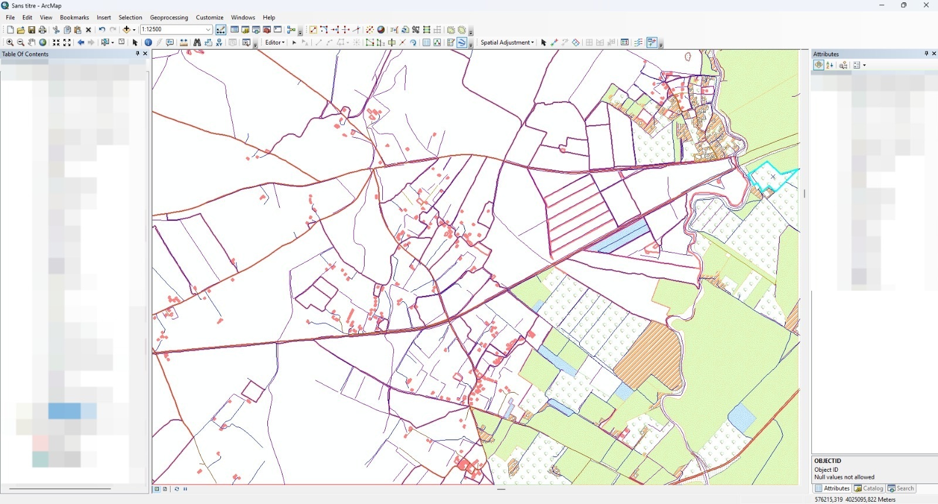Viewport: 938px width, 504px height.
Task: Select the Identify info tool
Action: click(x=148, y=43)
